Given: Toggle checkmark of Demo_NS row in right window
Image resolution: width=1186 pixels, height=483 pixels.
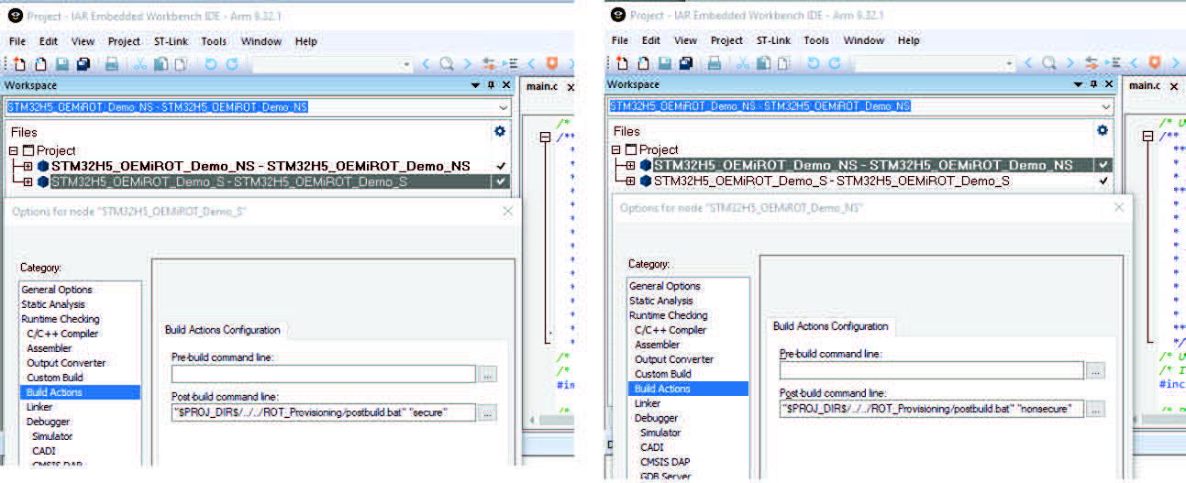Looking at the screenshot, I should coord(1103,165).
